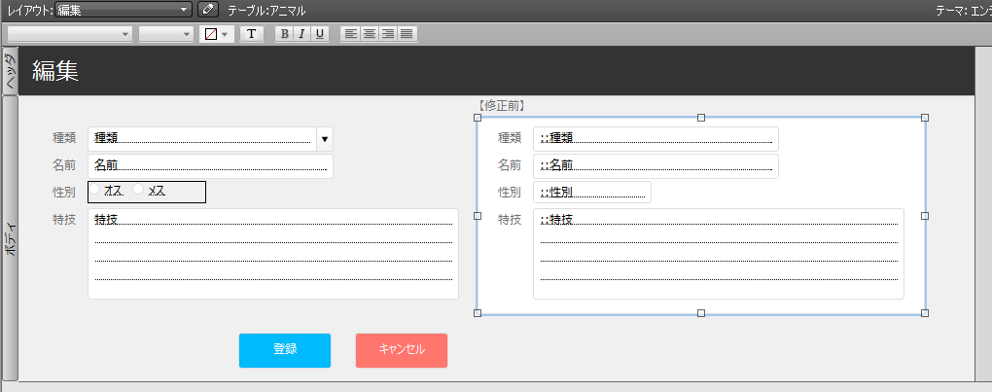Click the left-middle selection handle
The image size is (992, 392).
478,216
